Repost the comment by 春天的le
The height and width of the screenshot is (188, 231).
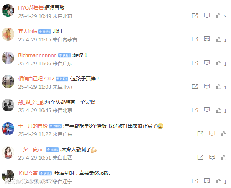[195, 39]
